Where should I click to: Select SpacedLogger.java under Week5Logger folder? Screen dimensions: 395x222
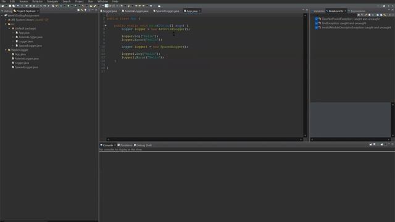[25, 67]
